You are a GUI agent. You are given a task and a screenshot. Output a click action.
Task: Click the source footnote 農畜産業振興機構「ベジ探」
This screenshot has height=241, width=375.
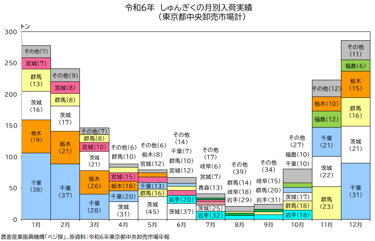pos(34,237)
